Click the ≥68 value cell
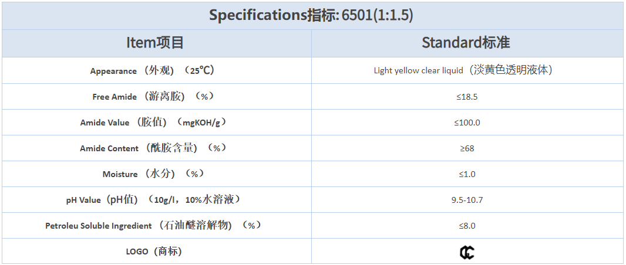Screen dimensions: 626x265 [x=467, y=148]
